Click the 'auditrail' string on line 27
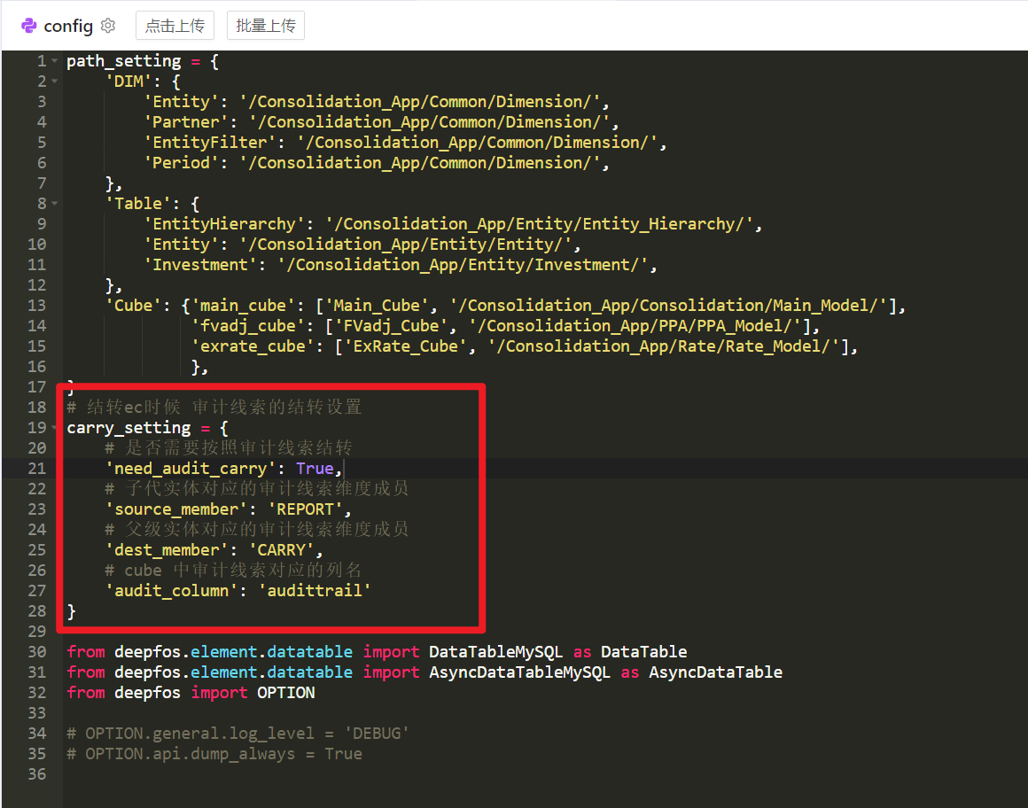This screenshot has width=1028, height=808. tap(314, 591)
